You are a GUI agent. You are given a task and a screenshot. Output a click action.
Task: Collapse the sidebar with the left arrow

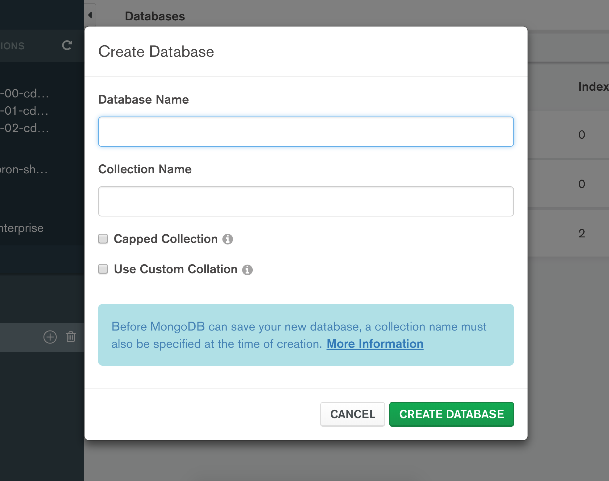click(x=90, y=14)
